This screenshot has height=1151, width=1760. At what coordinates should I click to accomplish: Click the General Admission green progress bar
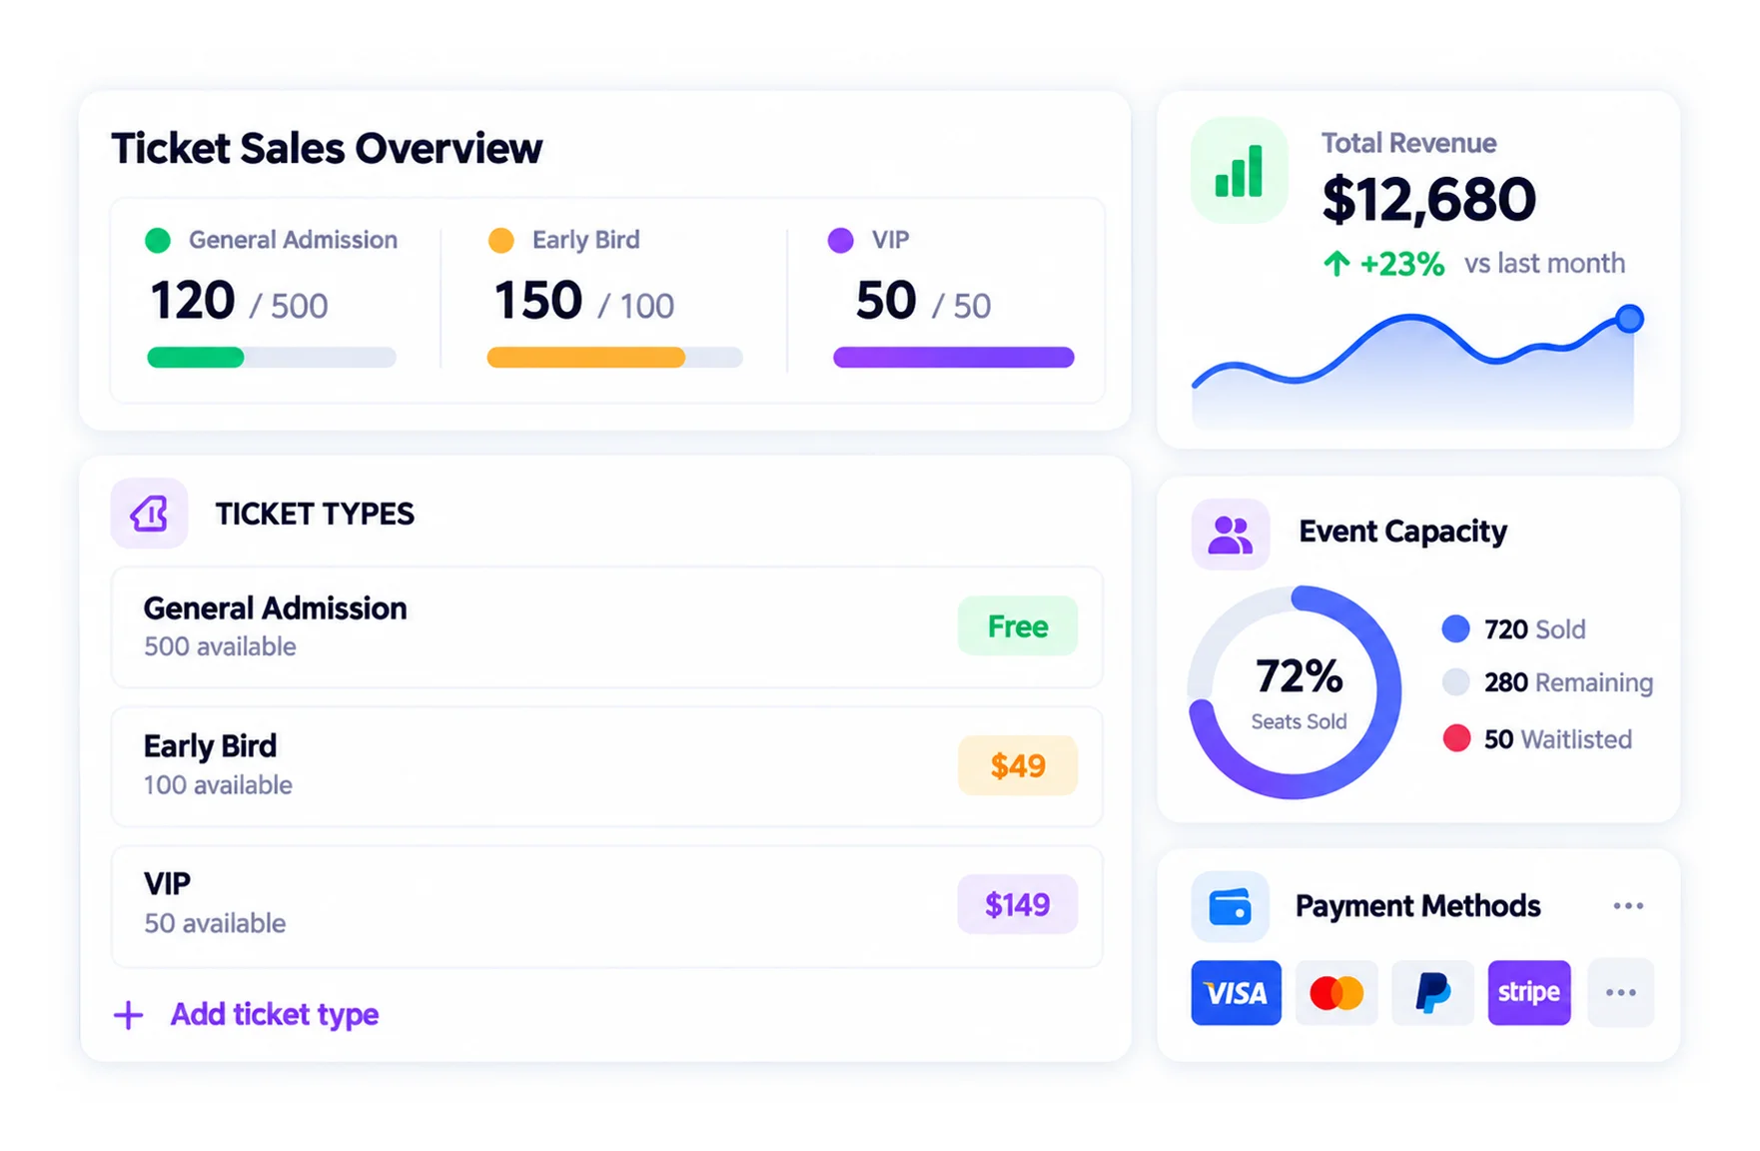(x=272, y=358)
